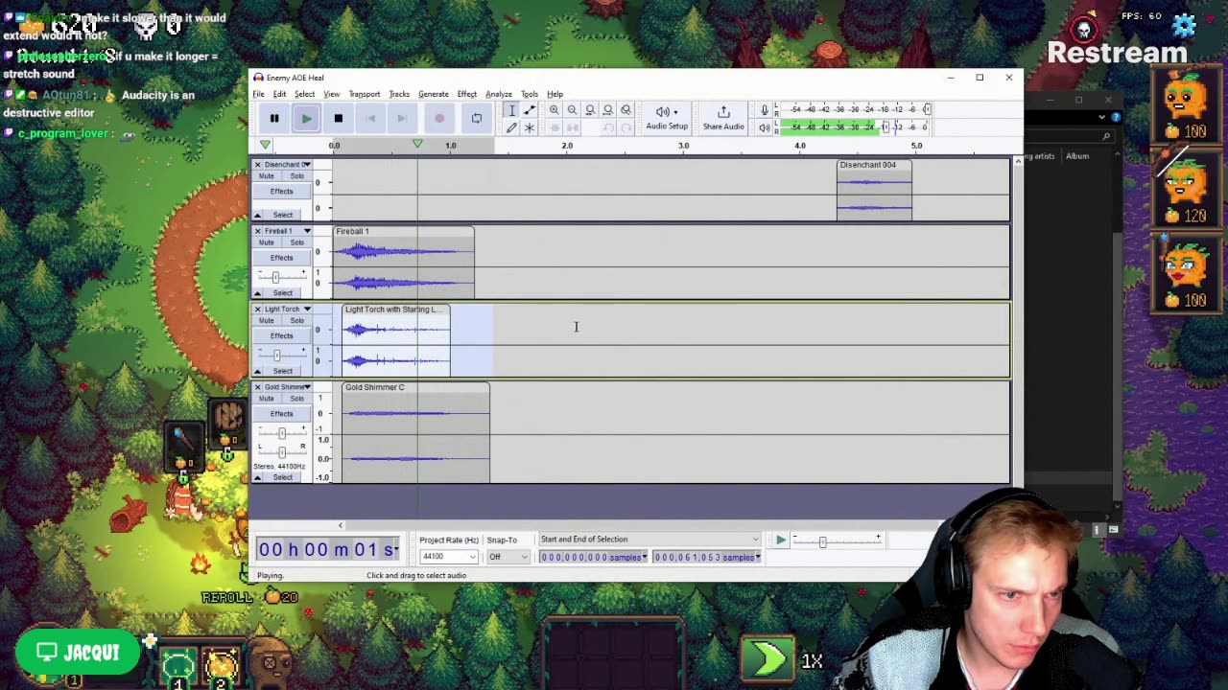Mute the Disenchant track
Viewport: 1228px width, 690px height.
pyautogui.click(x=267, y=176)
